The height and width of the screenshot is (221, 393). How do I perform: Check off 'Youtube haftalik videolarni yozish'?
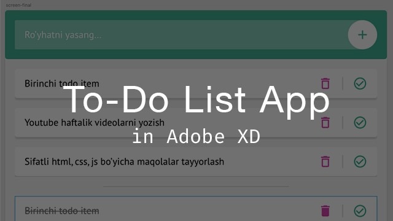tap(360, 123)
